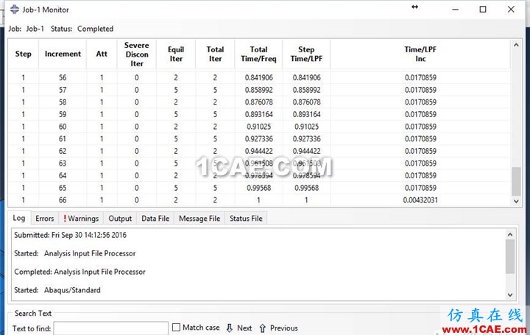The image size is (530, 335).
Task: Click the Att column header
Action: tap(102, 54)
